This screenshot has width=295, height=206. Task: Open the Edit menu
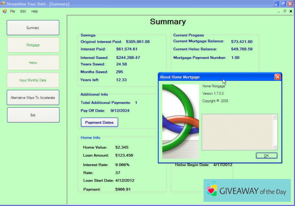pyautogui.click(x=23, y=11)
